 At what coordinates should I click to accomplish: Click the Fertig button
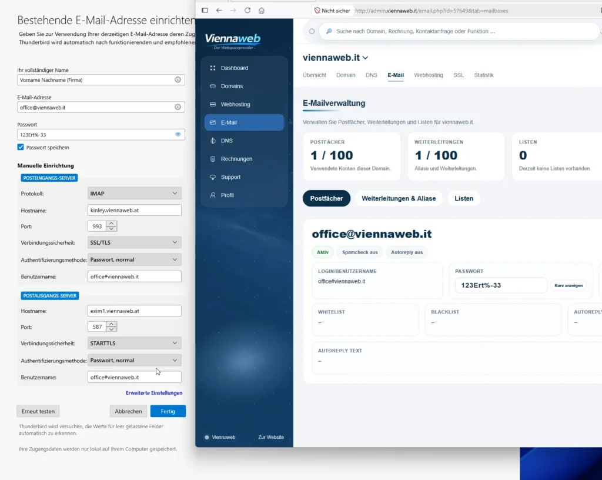click(168, 411)
